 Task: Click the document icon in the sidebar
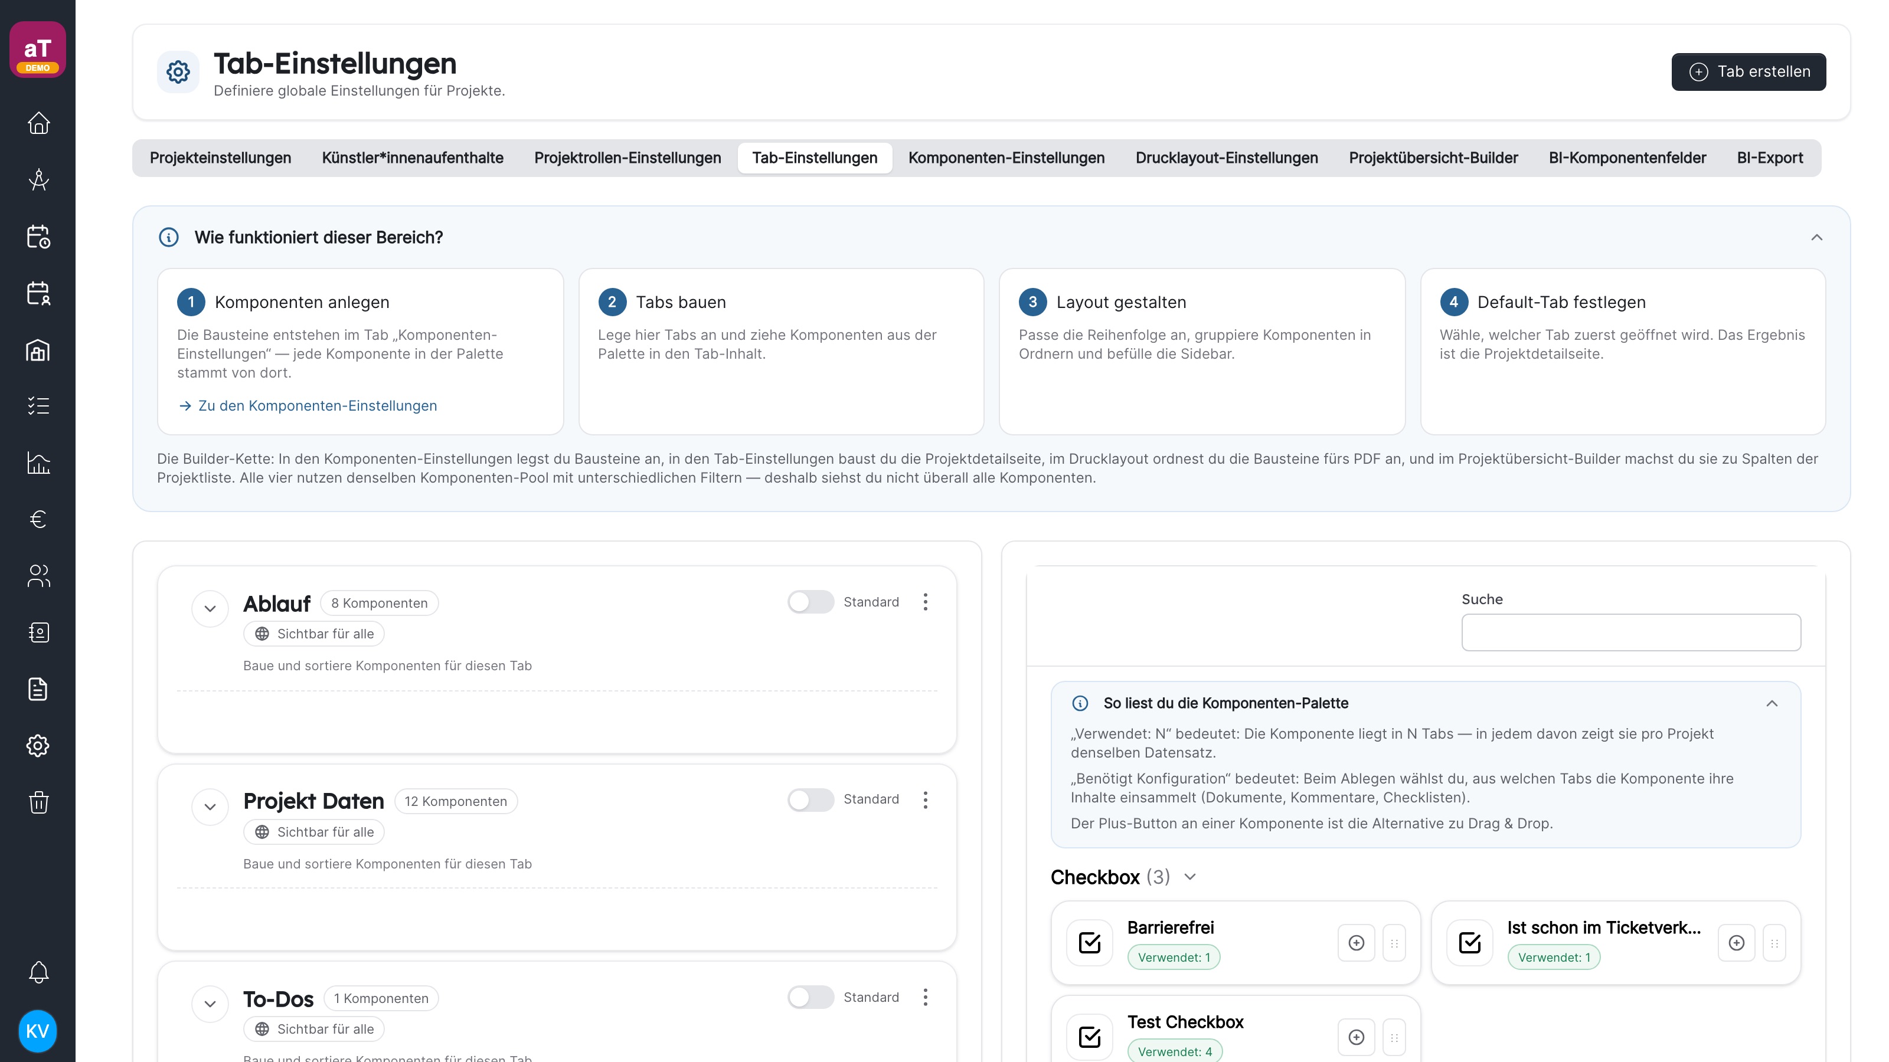click(38, 689)
